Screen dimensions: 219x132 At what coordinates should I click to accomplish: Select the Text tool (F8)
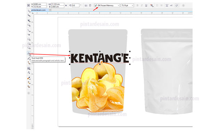pos(29,53)
